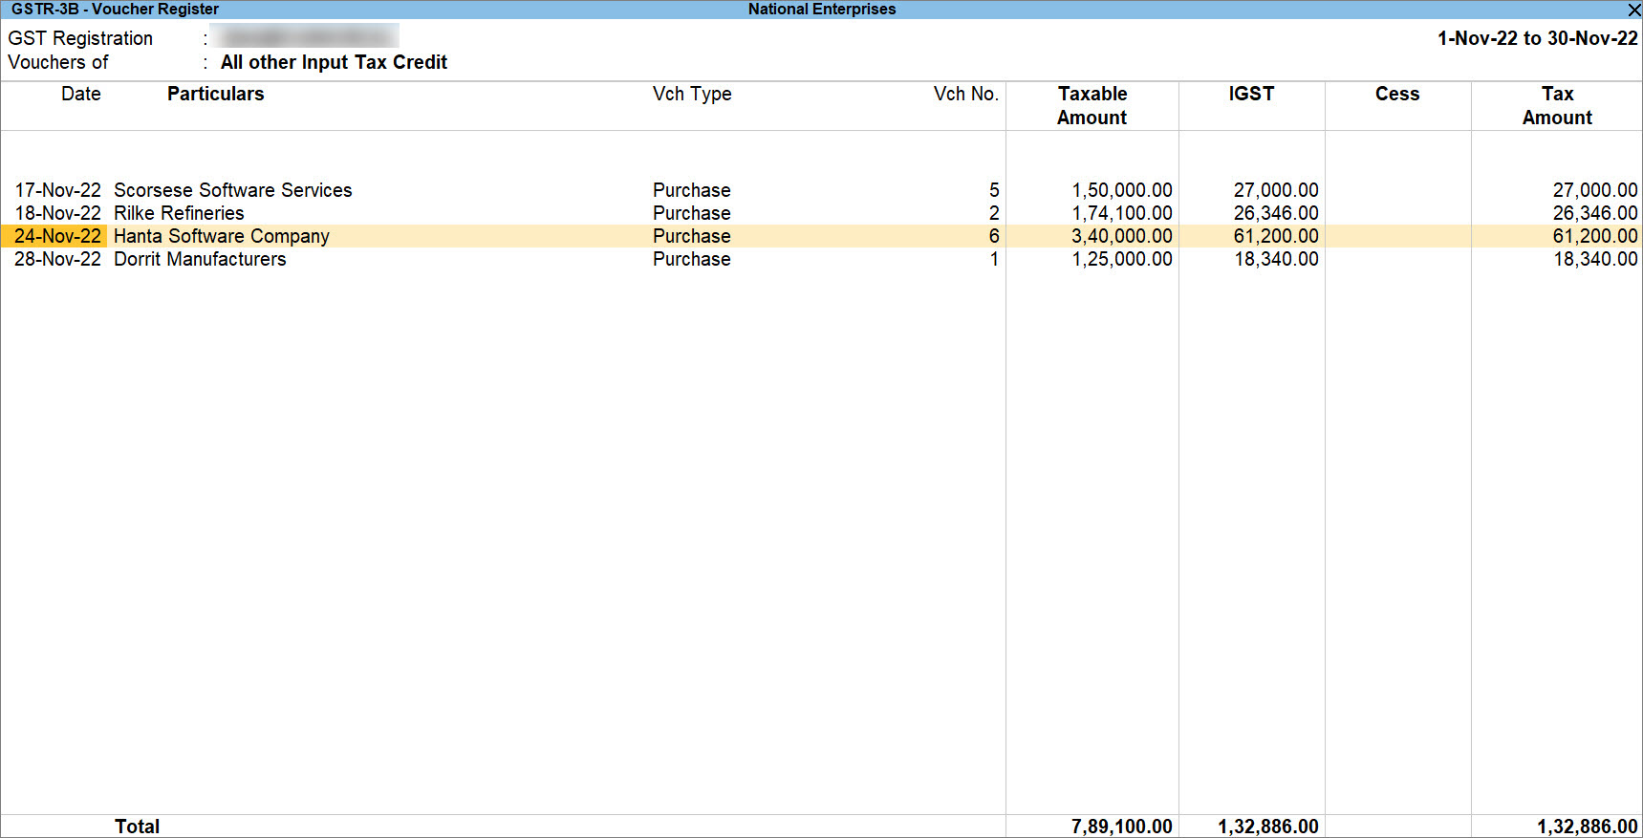
Task: Click taxable amount 1,25,000.00
Action: [1122, 259]
